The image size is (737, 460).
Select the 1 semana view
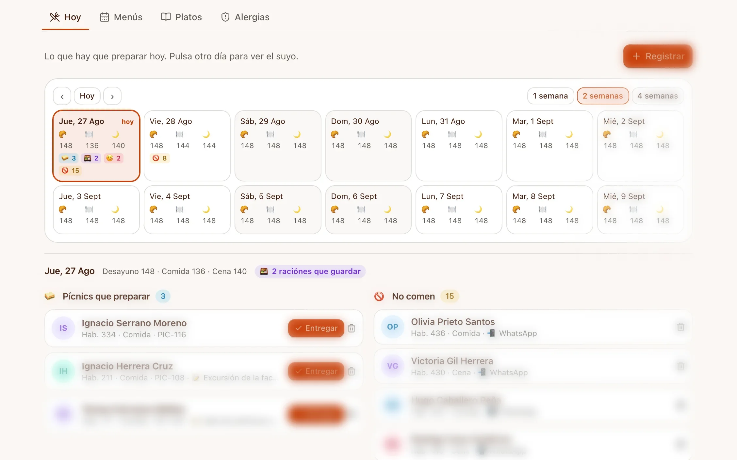550,96
